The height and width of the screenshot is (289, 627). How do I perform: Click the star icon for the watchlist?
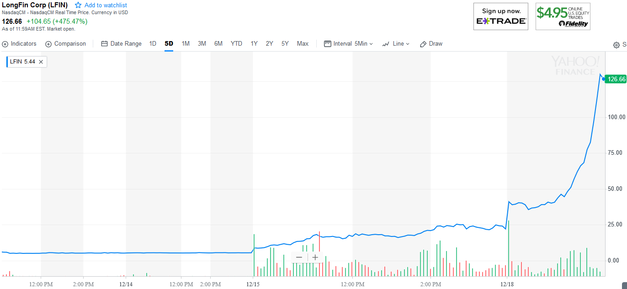coord(78,5)
